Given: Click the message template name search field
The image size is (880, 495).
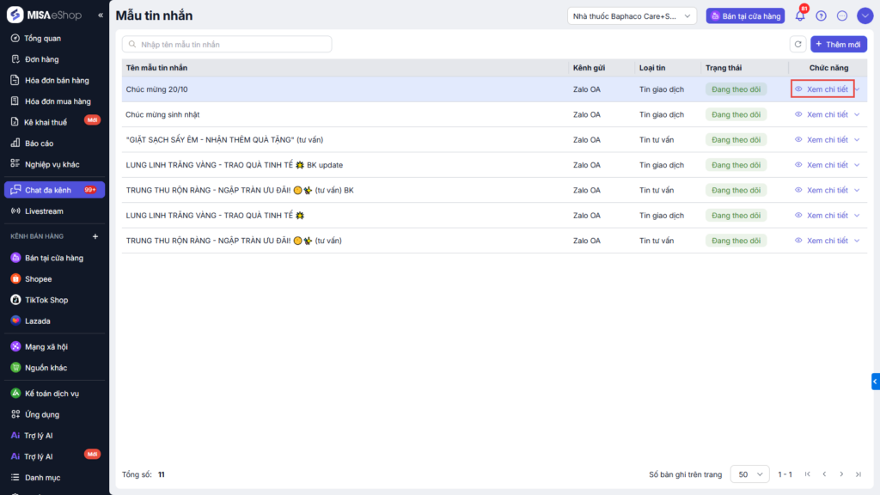Looking at the screenshot, I should pos(227,44).
